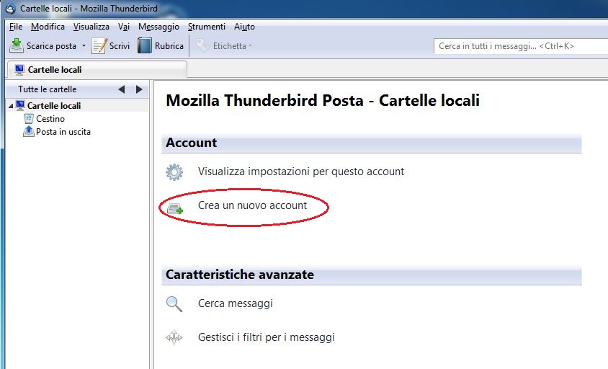Select the Cartelle locali tab
Viewport: 608px width, 369px height.
(97, 70)
